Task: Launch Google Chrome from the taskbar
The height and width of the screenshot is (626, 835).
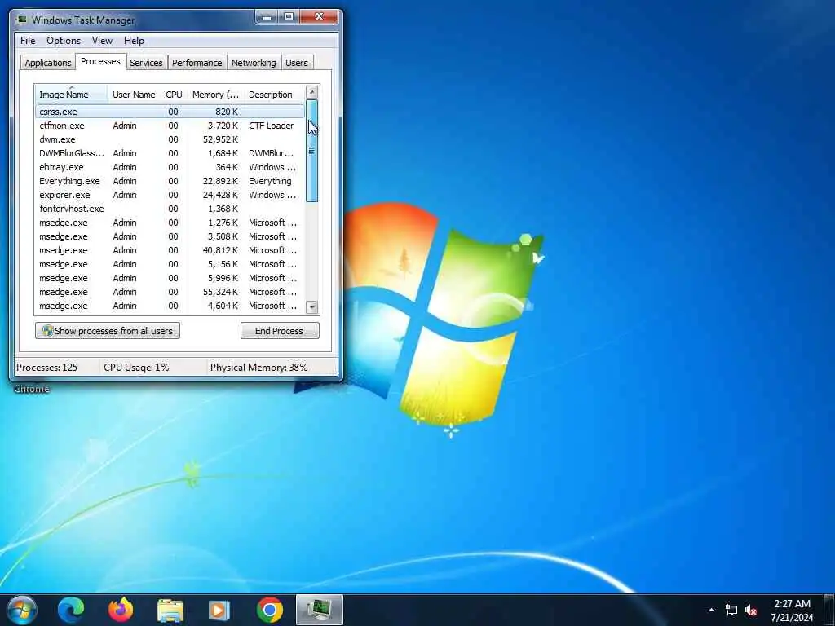Action: click(x=269, y=610)
